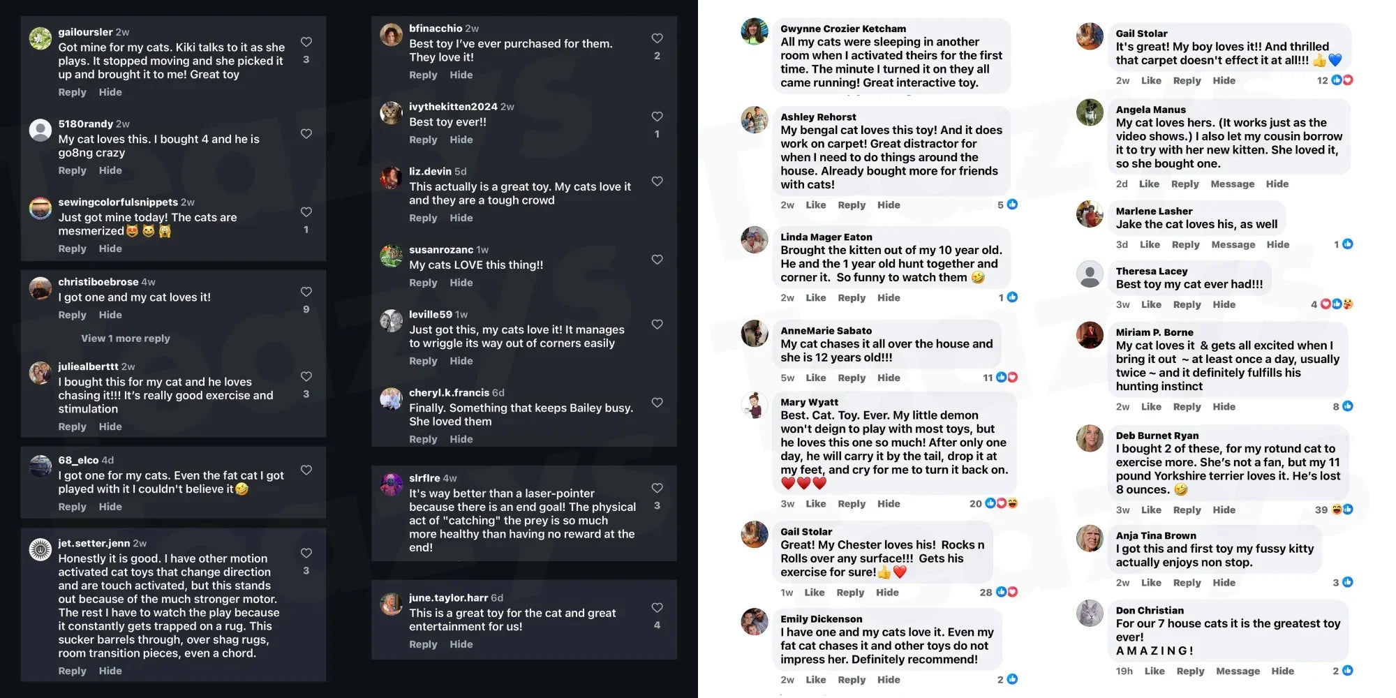The height and width of the screenshot is (698, 1396).
Task: Open Gwynne Crozier Ketcham's profile name
Action: click(842, 29)
